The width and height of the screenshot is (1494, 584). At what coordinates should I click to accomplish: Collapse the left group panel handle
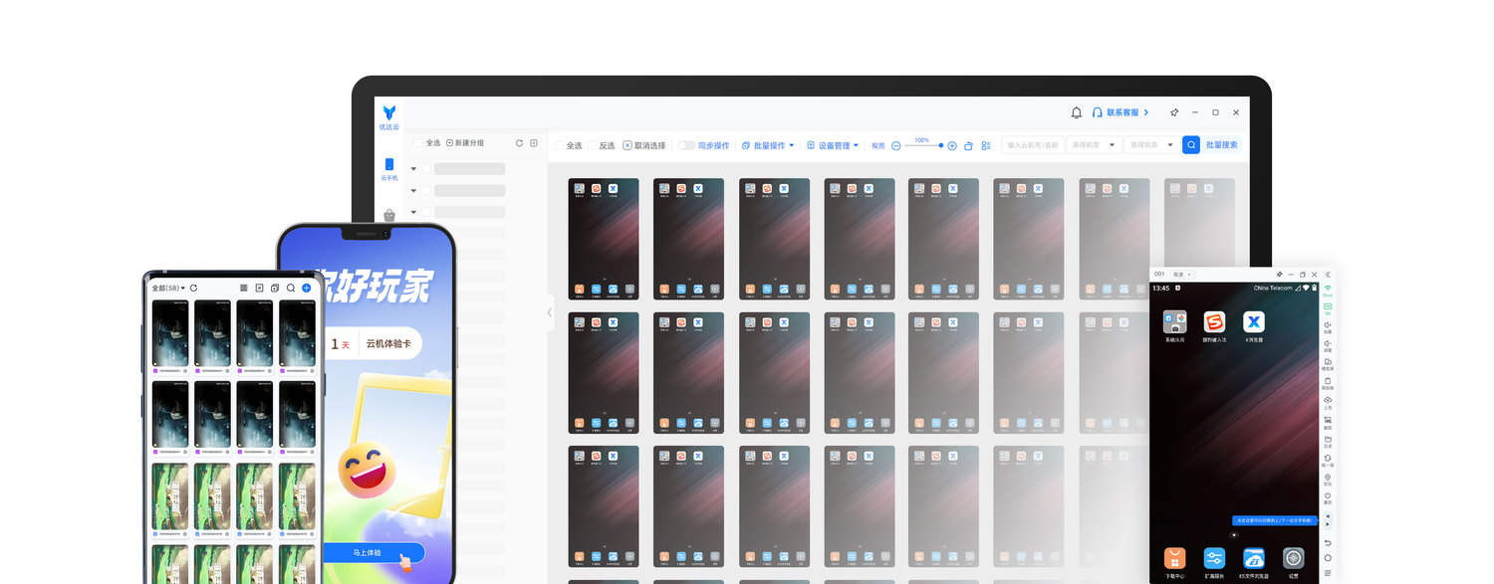pyautogui.click(x=550, y=312)
